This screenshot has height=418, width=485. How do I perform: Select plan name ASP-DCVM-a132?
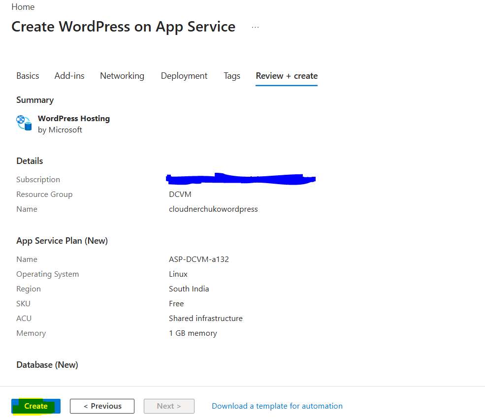198,259
